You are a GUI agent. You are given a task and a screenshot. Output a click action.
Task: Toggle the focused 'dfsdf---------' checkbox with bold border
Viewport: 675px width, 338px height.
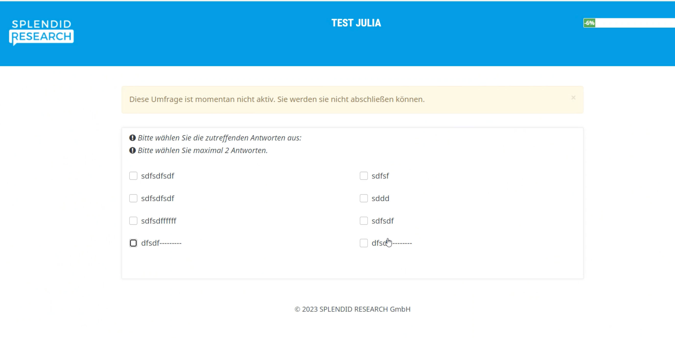pyautogui.click(x=133, y=243)
